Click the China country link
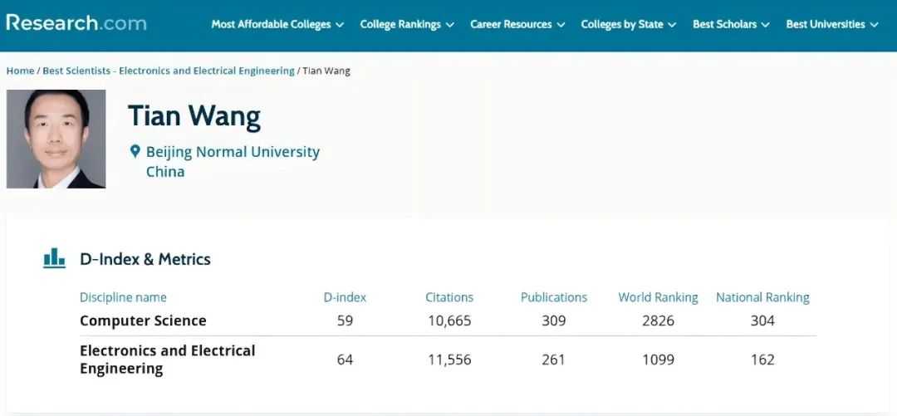The height and width of the screenshot is (416, 897). [165, 172]
